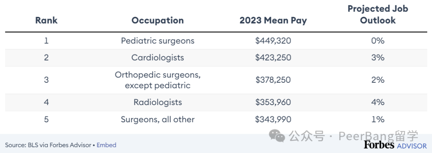Click the Occupation column header

158,20
